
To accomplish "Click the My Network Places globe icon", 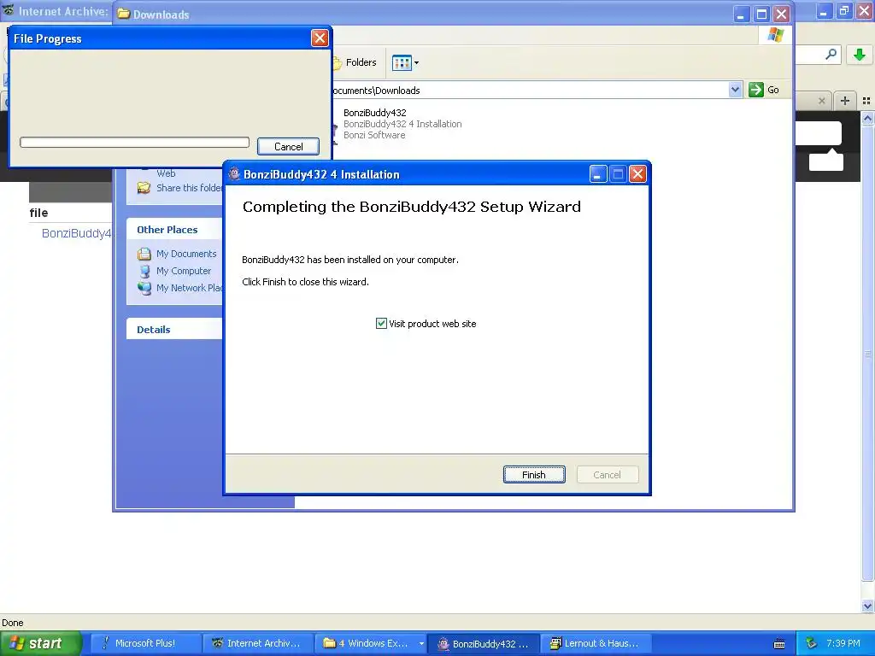I will [x=144, y=288].
